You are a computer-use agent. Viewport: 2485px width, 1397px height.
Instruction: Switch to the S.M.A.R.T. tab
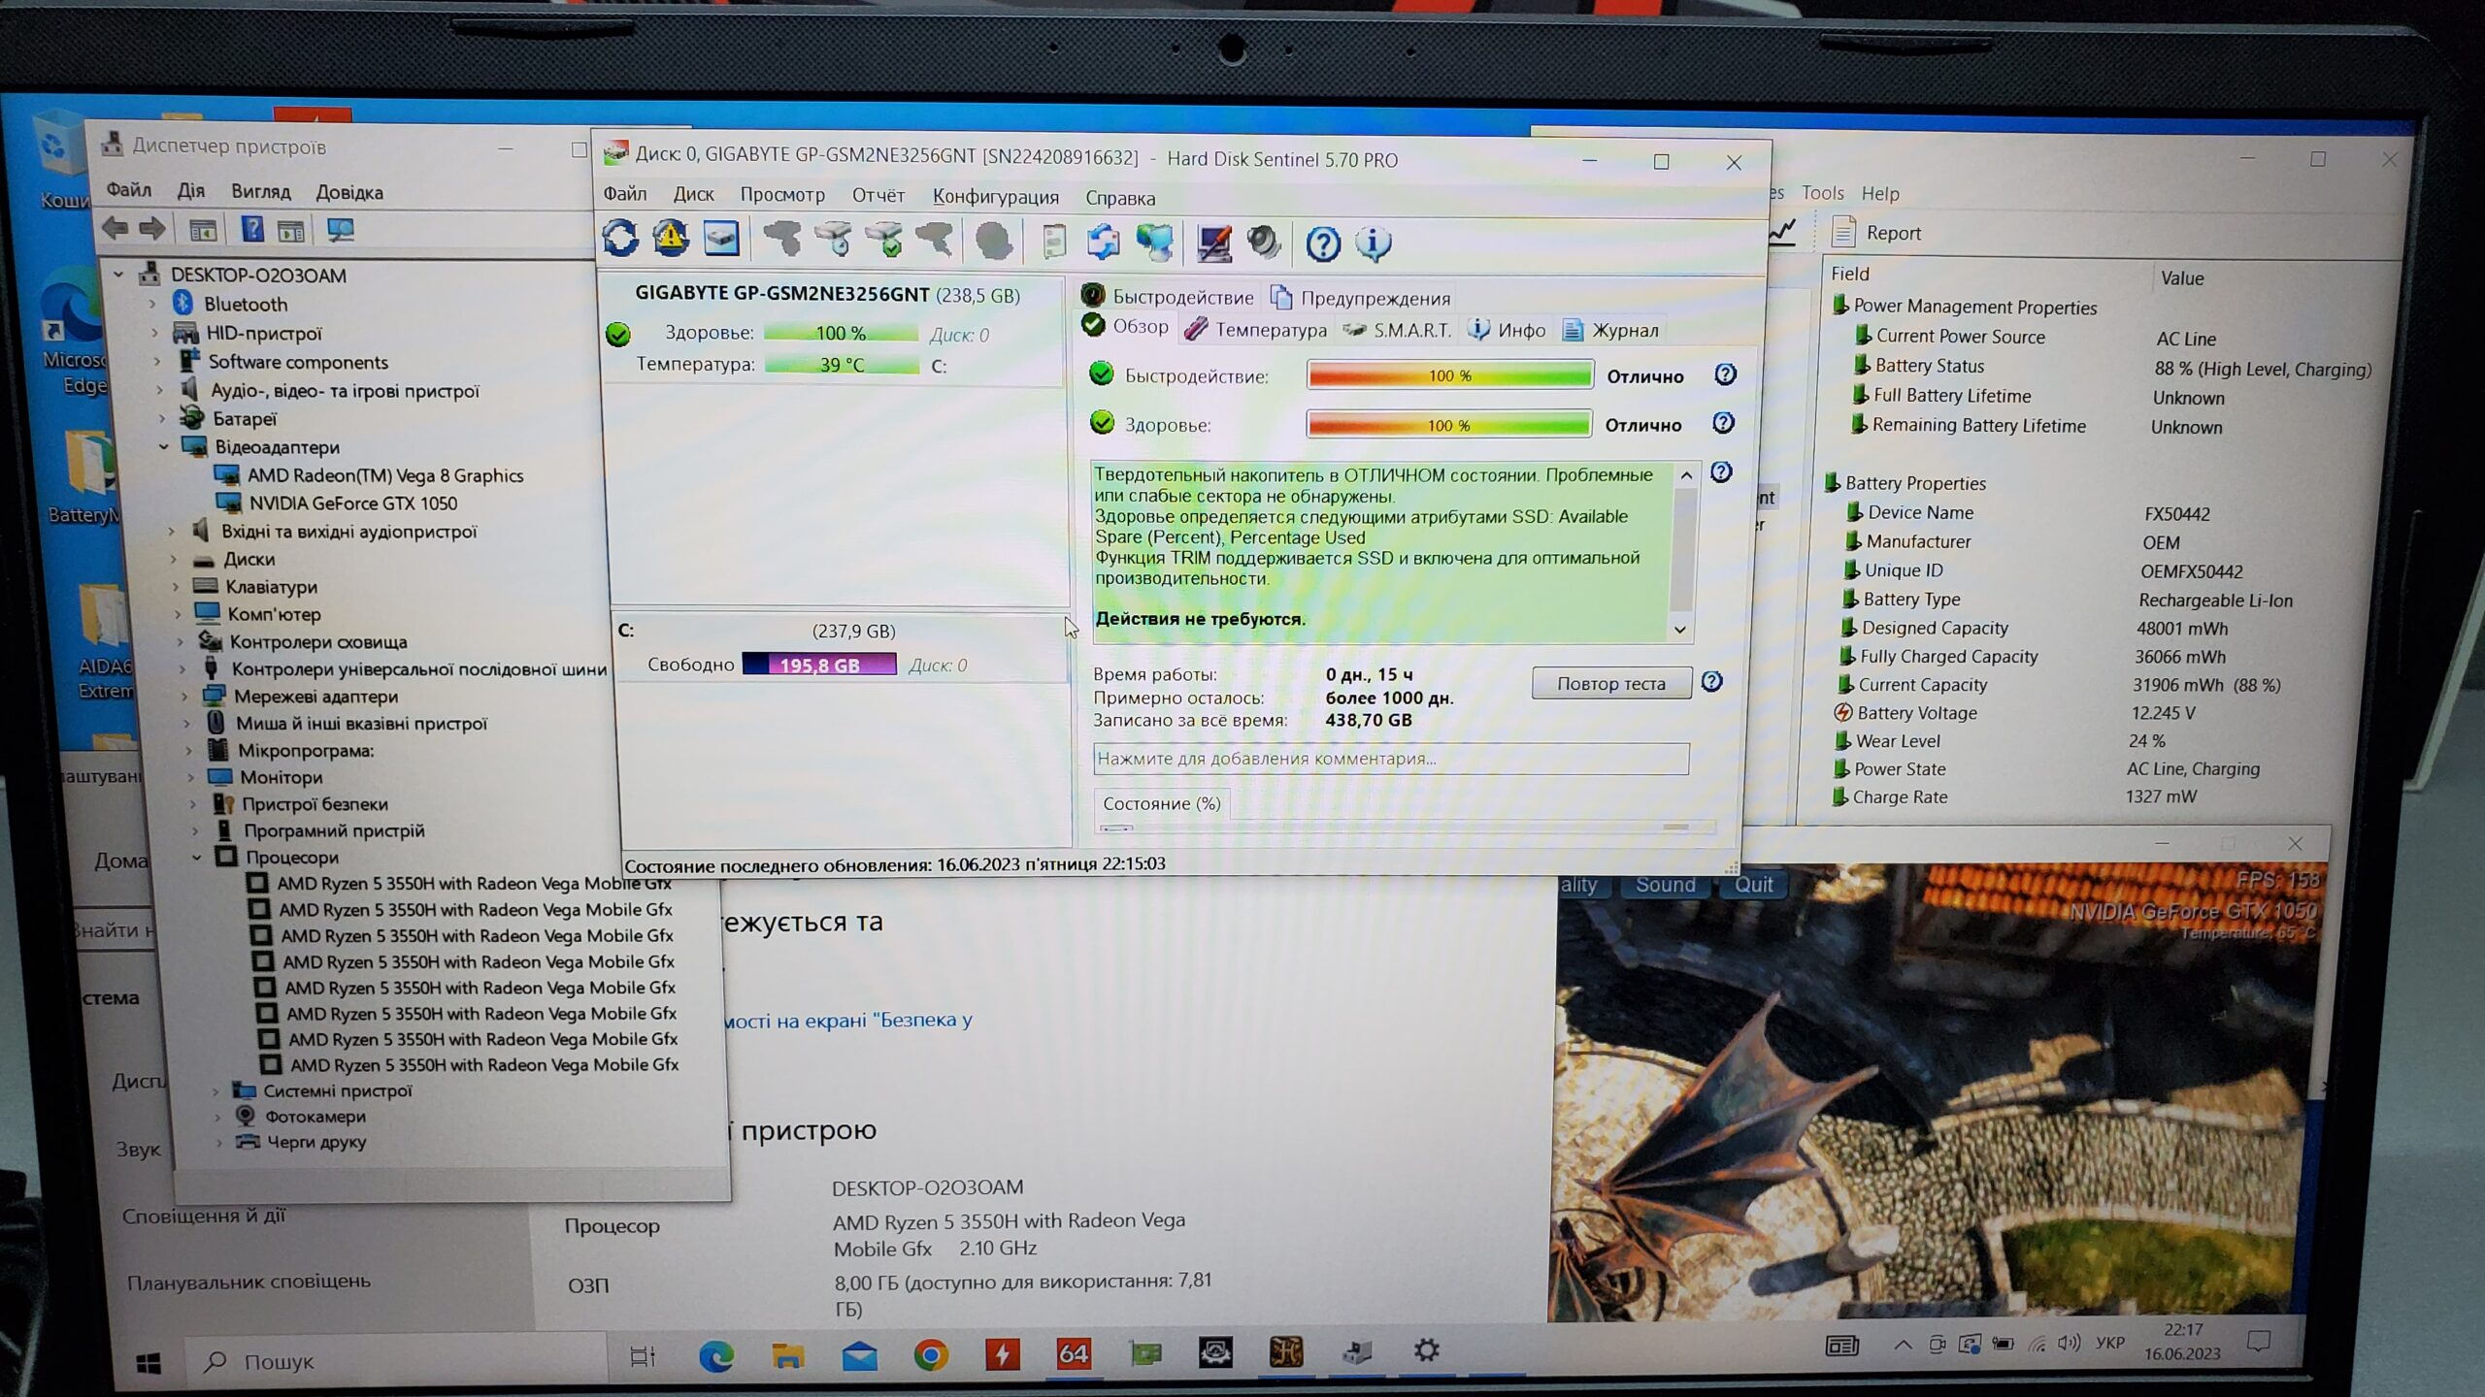(x=1399, y=330)
